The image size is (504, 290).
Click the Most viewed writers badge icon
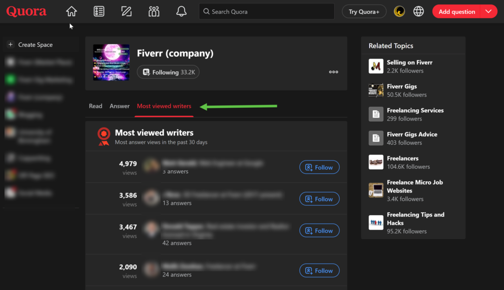tap(103, 137)
